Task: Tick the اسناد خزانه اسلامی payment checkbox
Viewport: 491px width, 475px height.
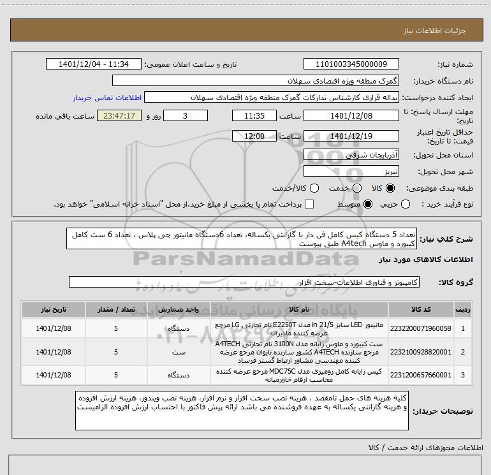Action: [x=309, y=204]
